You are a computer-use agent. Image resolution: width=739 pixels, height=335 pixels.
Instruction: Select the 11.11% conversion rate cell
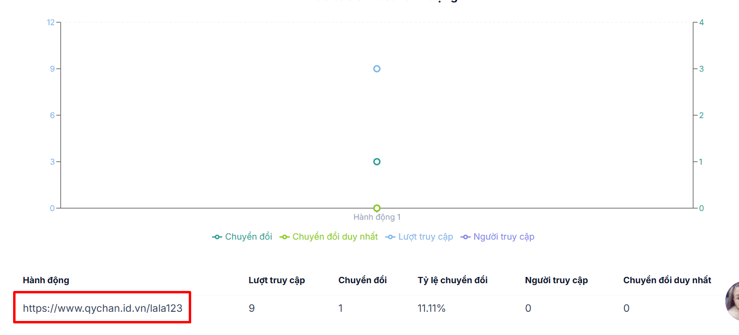[431, 308]
